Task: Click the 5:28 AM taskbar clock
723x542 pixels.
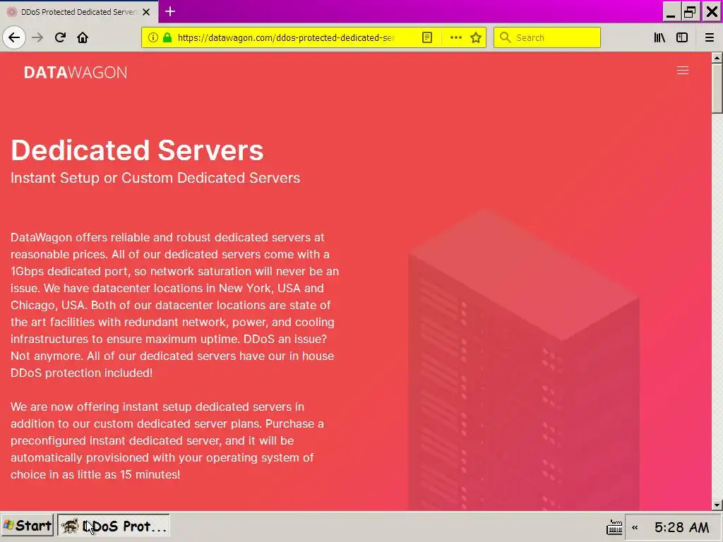Action: (x=681, y=526)
